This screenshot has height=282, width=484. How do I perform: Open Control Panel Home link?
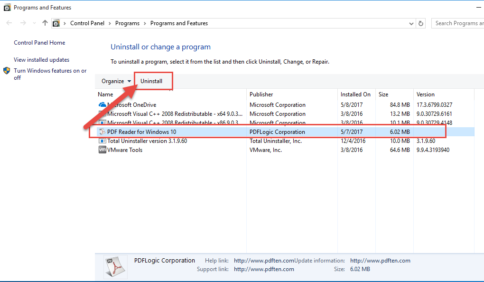39,43
